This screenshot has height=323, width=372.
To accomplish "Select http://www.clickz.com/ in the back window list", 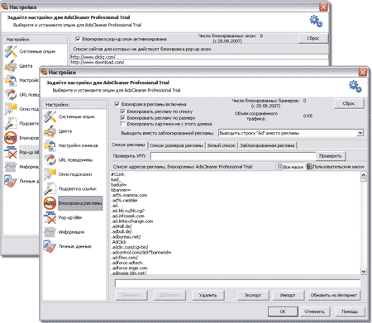I will click(x=199, y=57).
